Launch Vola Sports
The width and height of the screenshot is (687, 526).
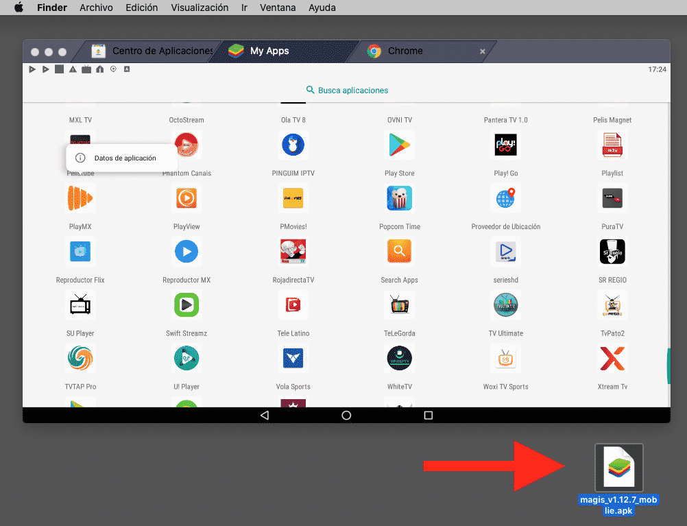coord(293,358)
